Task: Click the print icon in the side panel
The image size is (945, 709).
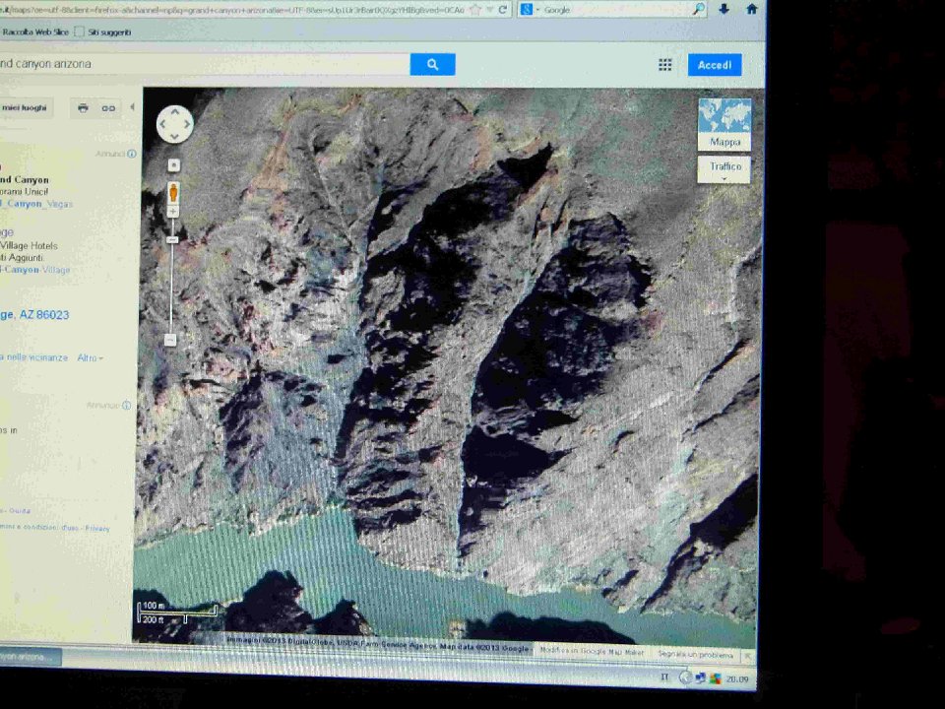Action: point(83,108)
